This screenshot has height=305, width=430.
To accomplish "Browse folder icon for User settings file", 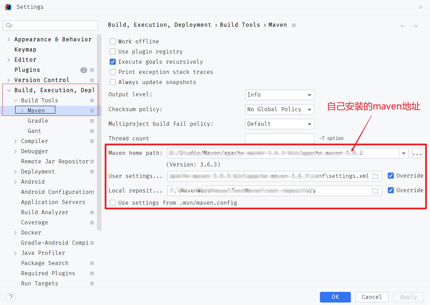I will [375, 176].
